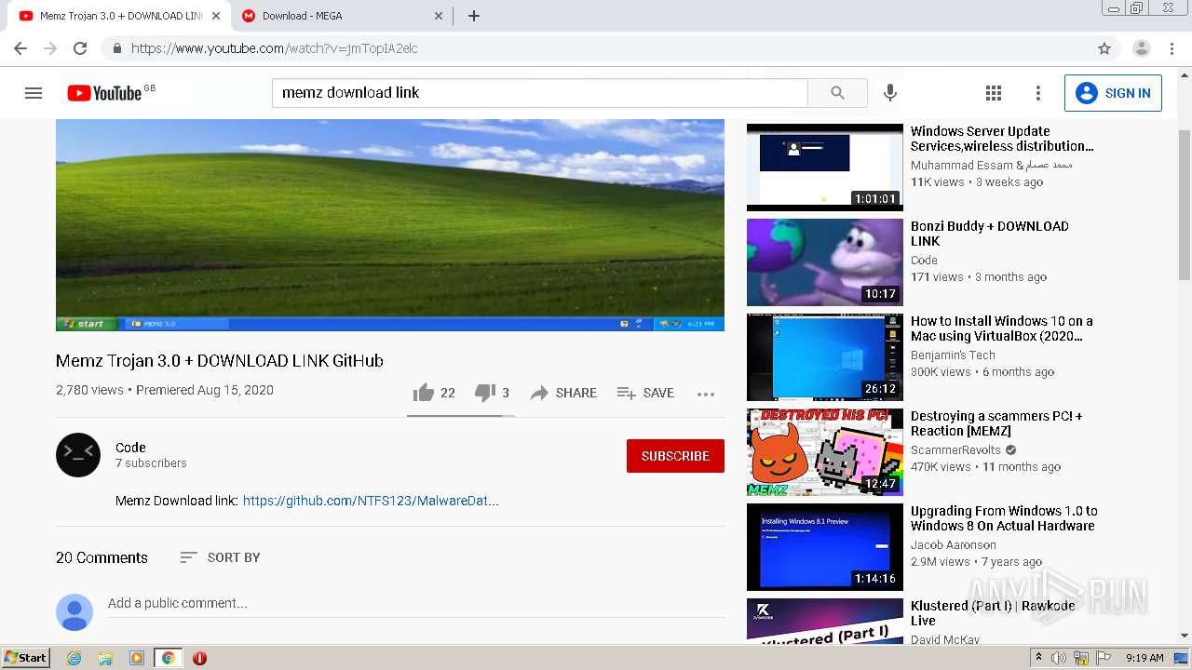Image resolution: width=1192 pixels, height=670 pixels.
Task: Like the video with thumbs up
Action: (x=424, y=393)
